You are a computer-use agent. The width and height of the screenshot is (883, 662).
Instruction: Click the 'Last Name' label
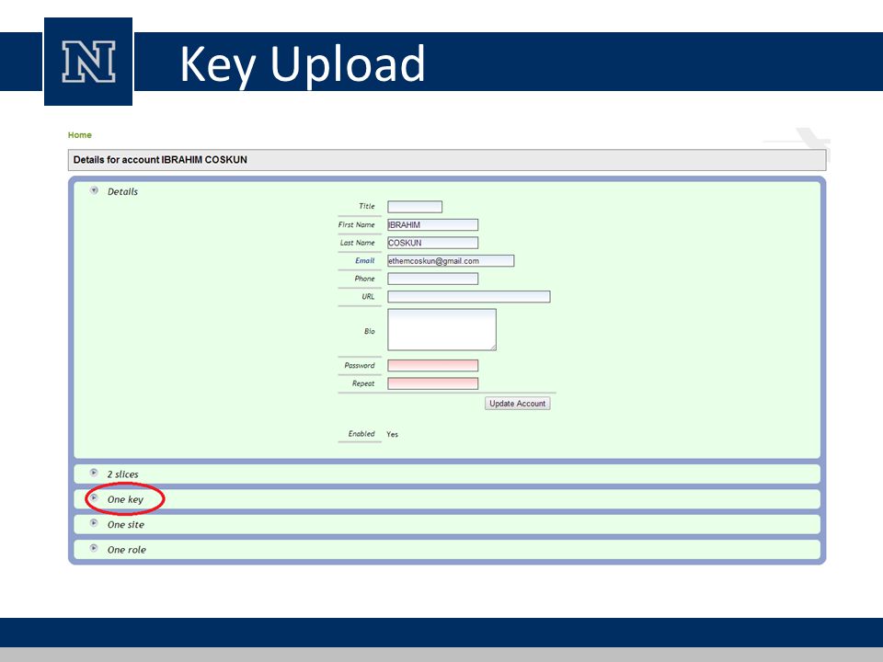click(x=357, y=243)
